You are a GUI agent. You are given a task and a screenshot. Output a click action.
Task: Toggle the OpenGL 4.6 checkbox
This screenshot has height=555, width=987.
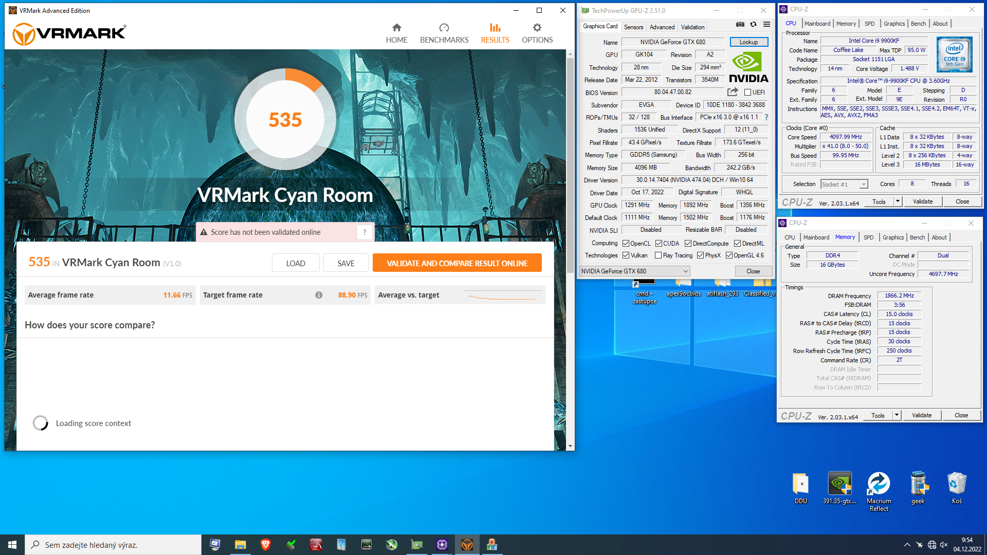[729, 255]
